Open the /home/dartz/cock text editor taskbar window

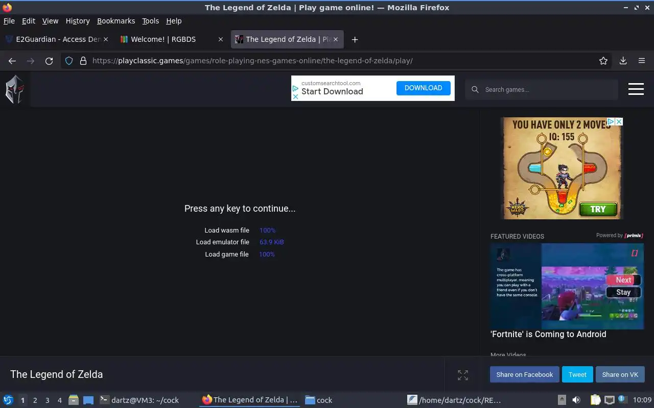coord(454,400)
